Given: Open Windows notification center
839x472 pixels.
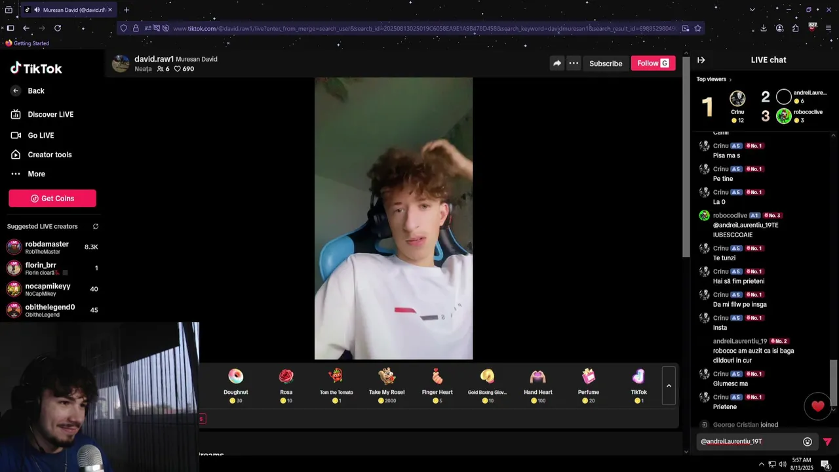Looking at the screenshot, I should pos(826,464).
